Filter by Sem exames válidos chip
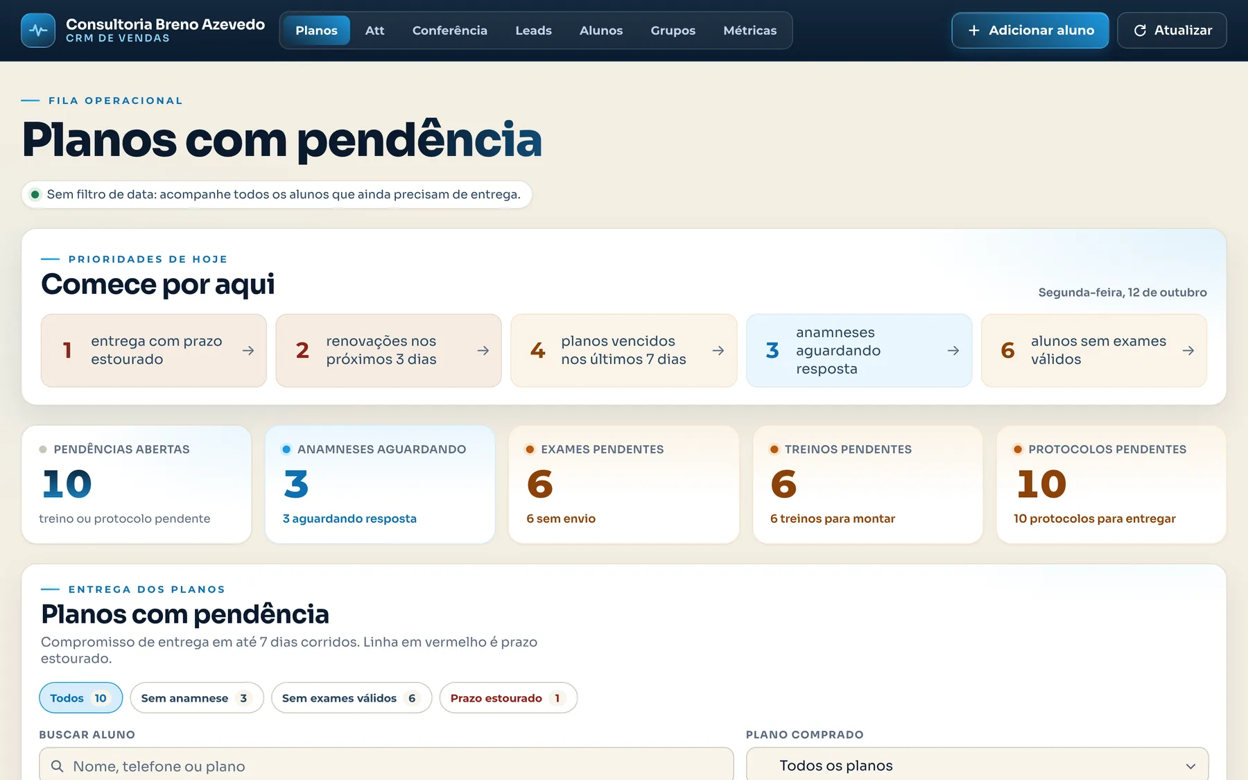 coord(352,698)
